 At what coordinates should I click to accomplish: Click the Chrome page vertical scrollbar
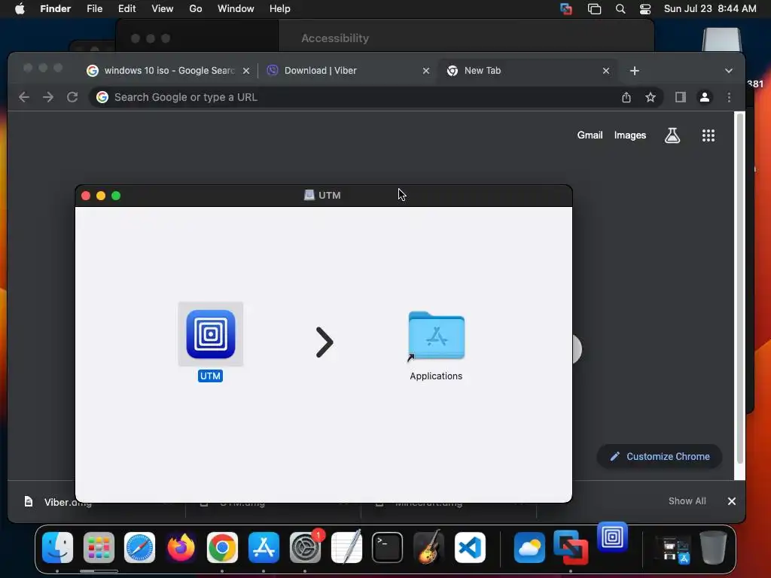(x=739, y=290)
